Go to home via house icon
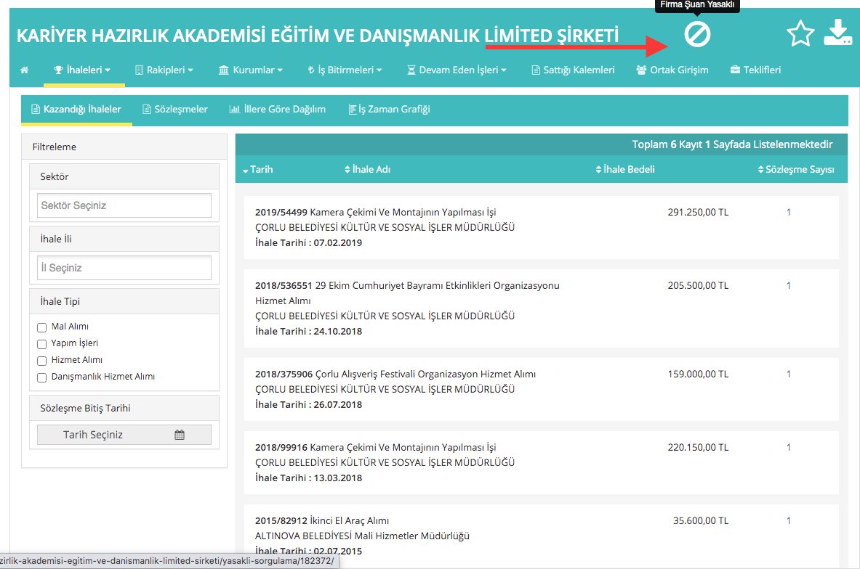The height and width of the screenshot is (569, 860). click(x=24, y=70)
